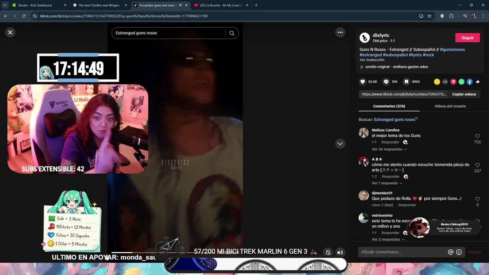This screenshot has width=489, height=275.
Task: Click the 'Estranged guns roses' search field
Action: tap(169, 33)
